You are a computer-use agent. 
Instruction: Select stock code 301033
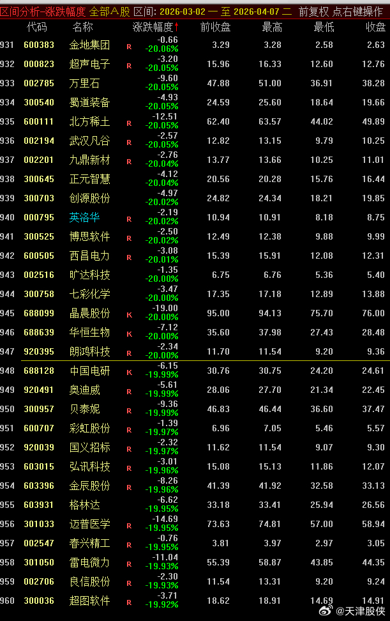coord(39,524)
